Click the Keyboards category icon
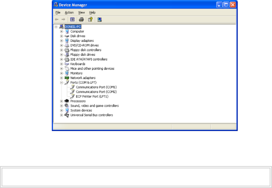 [x=67, y=64]
